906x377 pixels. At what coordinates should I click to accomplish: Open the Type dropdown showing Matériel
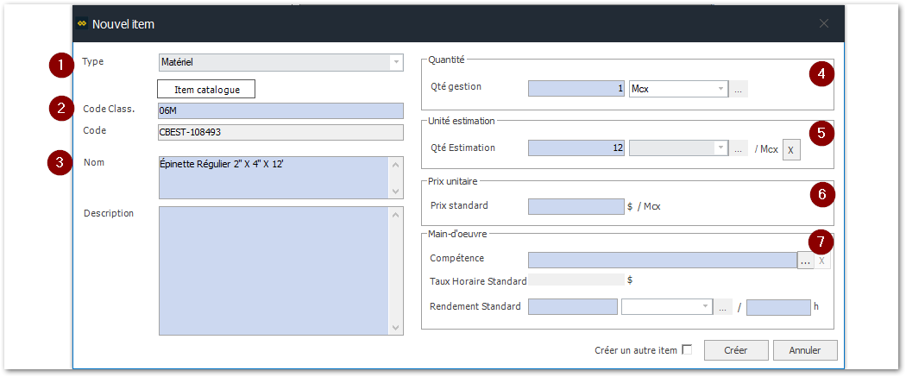click(x=396, y=62)
